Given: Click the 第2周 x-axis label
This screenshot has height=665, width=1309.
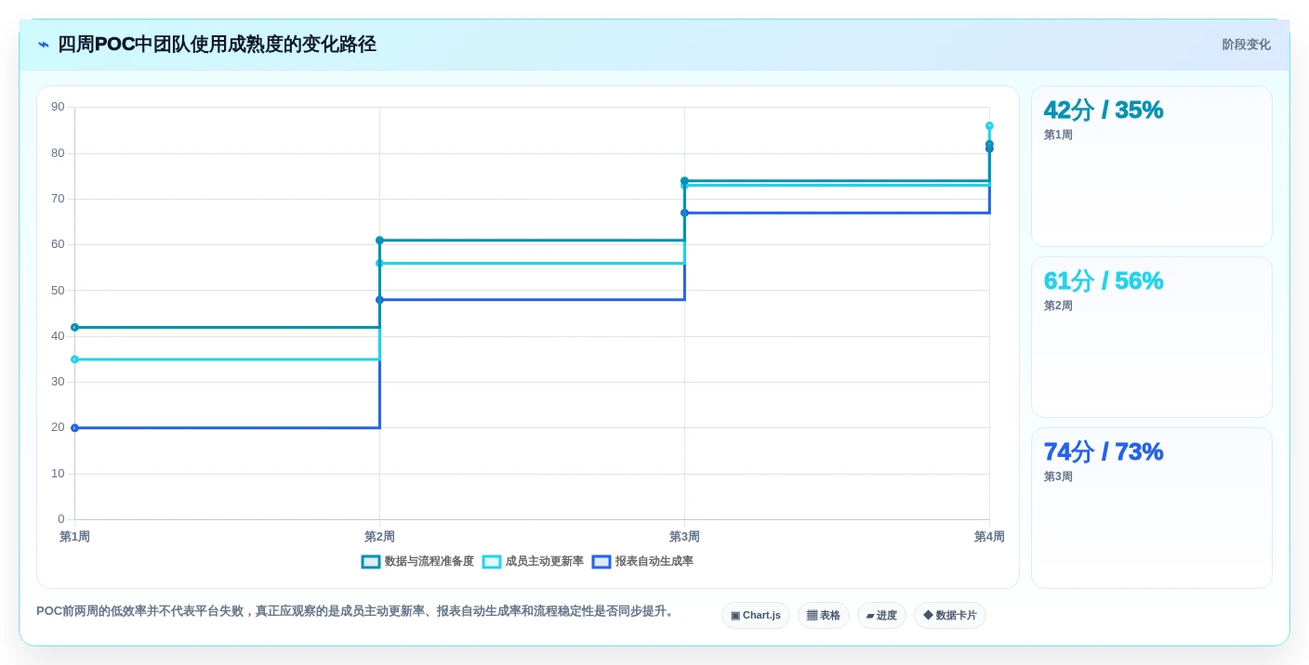Looking at the screenshot, I should tap(379, 537).
